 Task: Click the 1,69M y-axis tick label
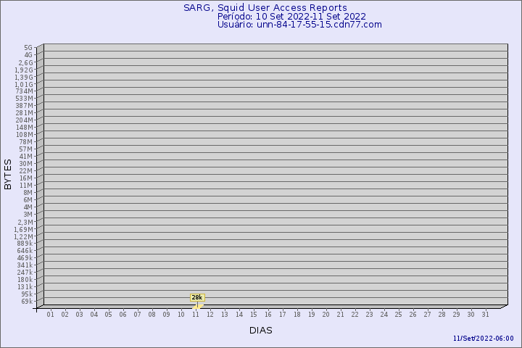[x=24, y=229]
